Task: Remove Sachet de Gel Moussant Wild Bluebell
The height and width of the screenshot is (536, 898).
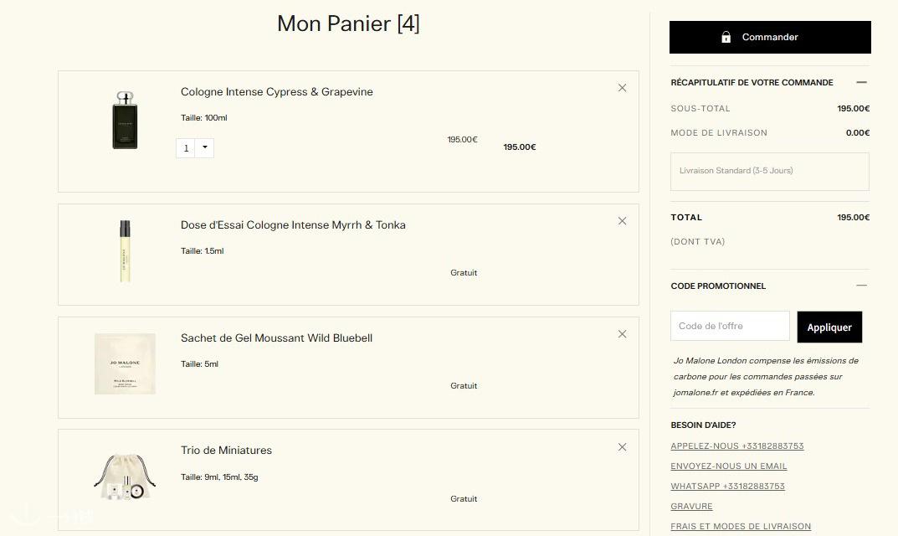Action: click(x=622, y=333)
